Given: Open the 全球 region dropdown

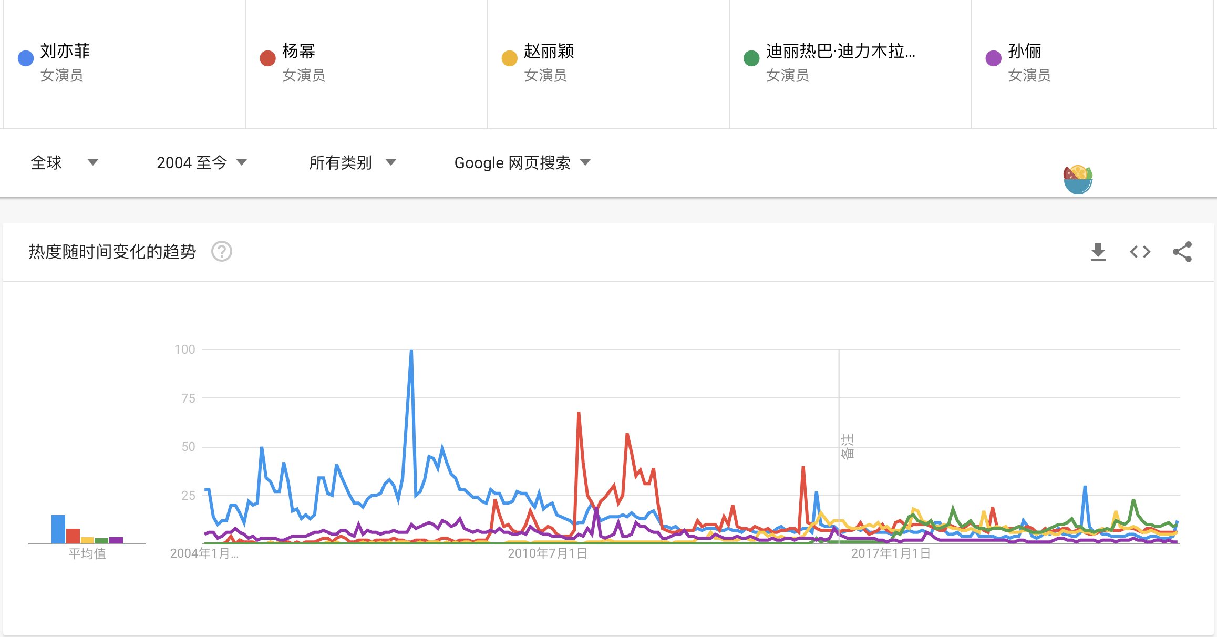Looking at the screenshot, I should (x=63, y=162).
